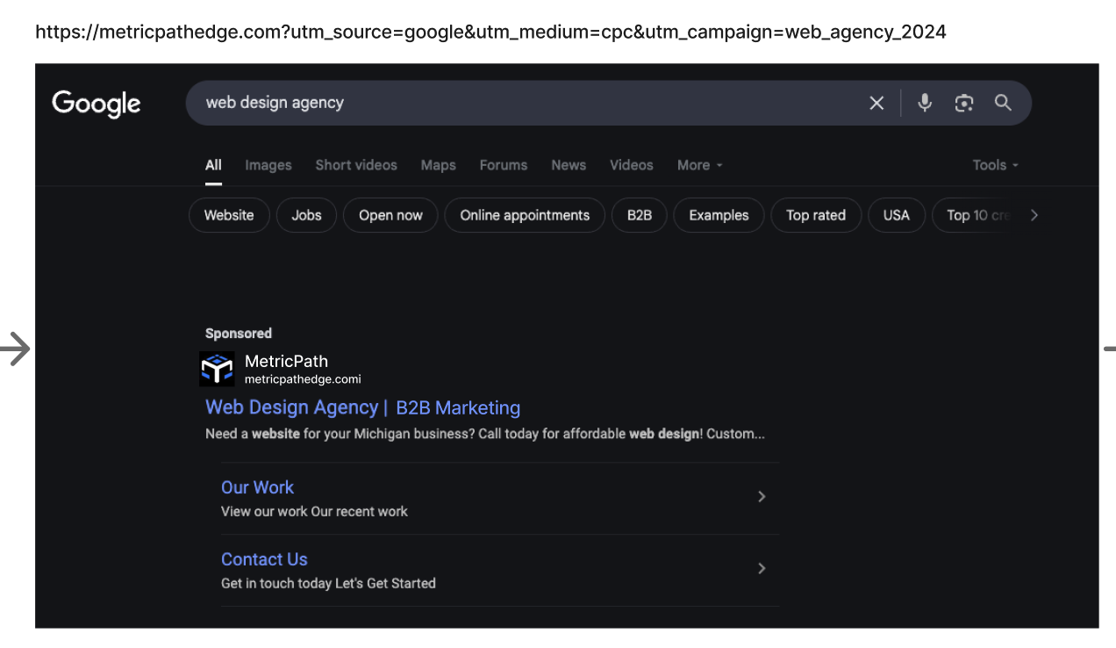Apply the Website filter chip
Screen dimensions: 1116x648
(x=229, y=215)
